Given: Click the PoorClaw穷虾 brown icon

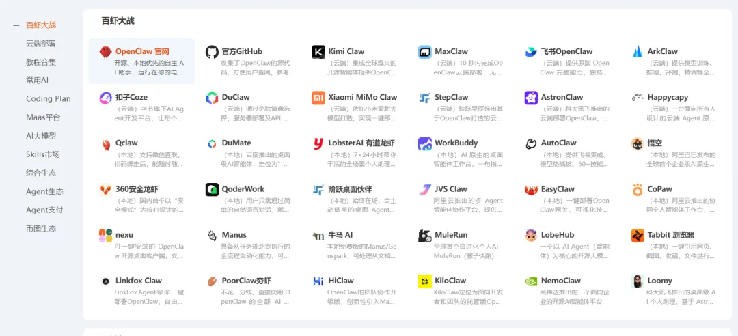Looking at the screenshot, I should click(213, 281).
